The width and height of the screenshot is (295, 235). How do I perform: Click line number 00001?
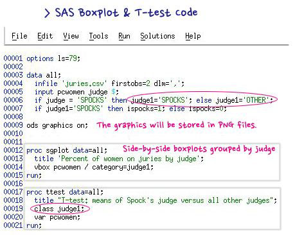tap(13, 58)
